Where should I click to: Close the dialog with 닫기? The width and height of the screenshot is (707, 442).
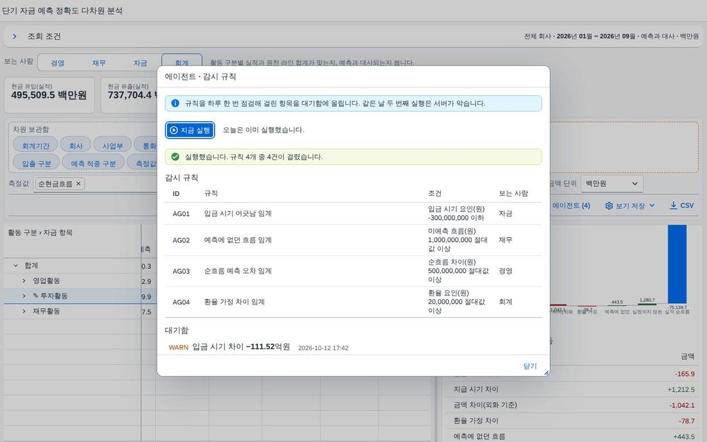pyautogui.click(x=530, y=366)
